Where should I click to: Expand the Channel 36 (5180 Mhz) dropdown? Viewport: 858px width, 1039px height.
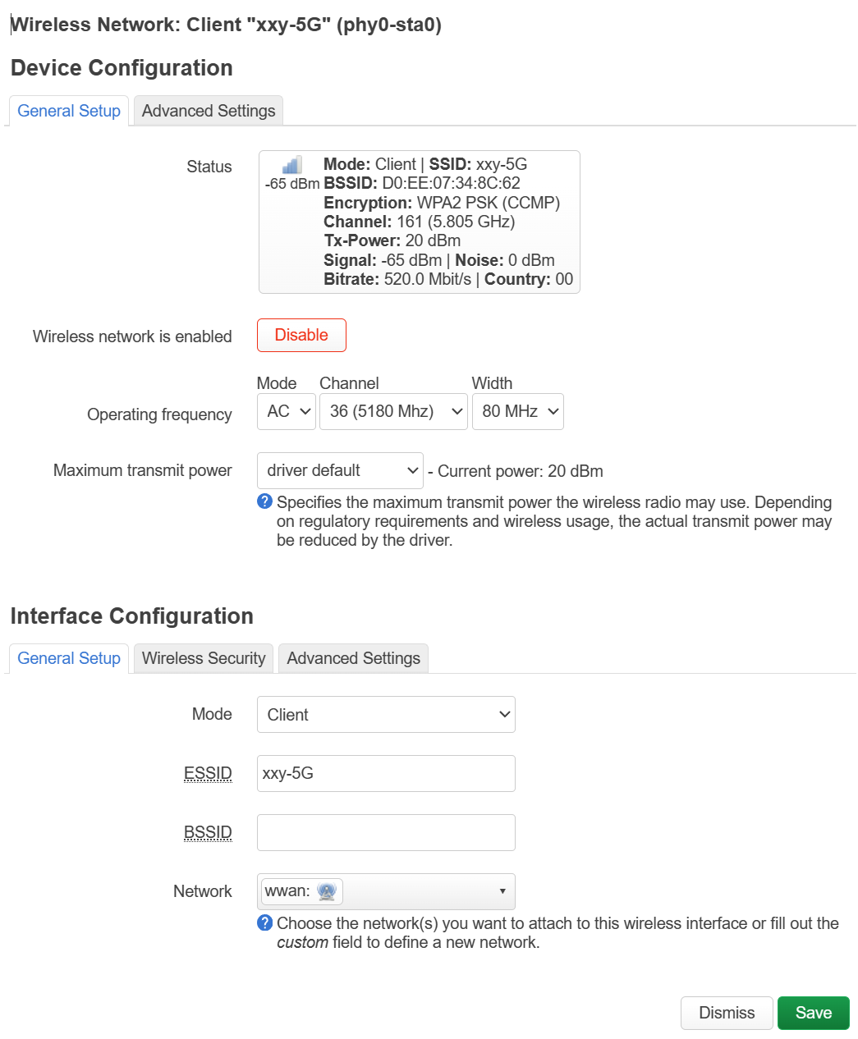coord(393,412)
